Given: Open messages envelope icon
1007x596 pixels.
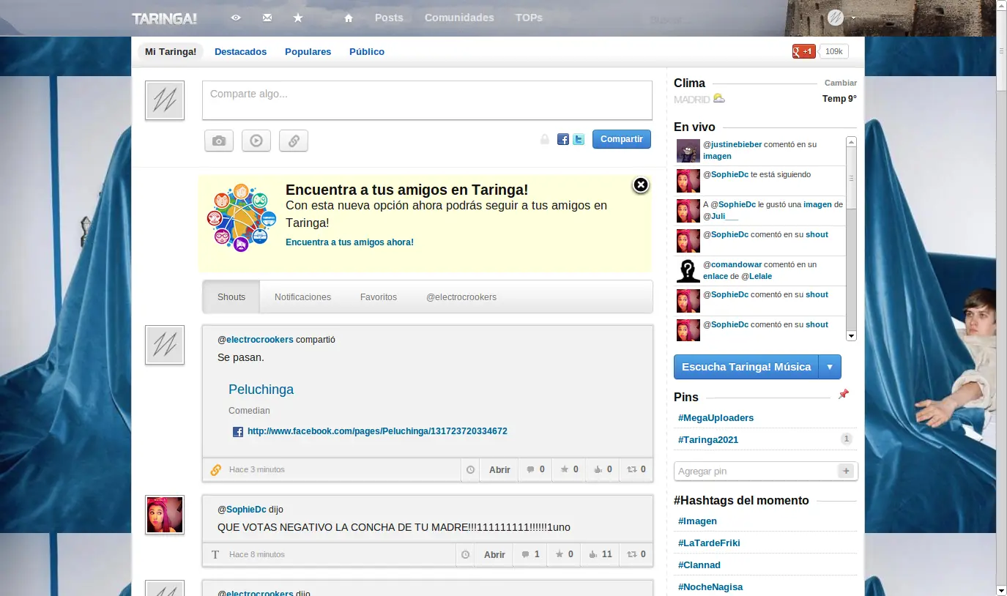Looking at the screenshot, I should pos(267,18).
